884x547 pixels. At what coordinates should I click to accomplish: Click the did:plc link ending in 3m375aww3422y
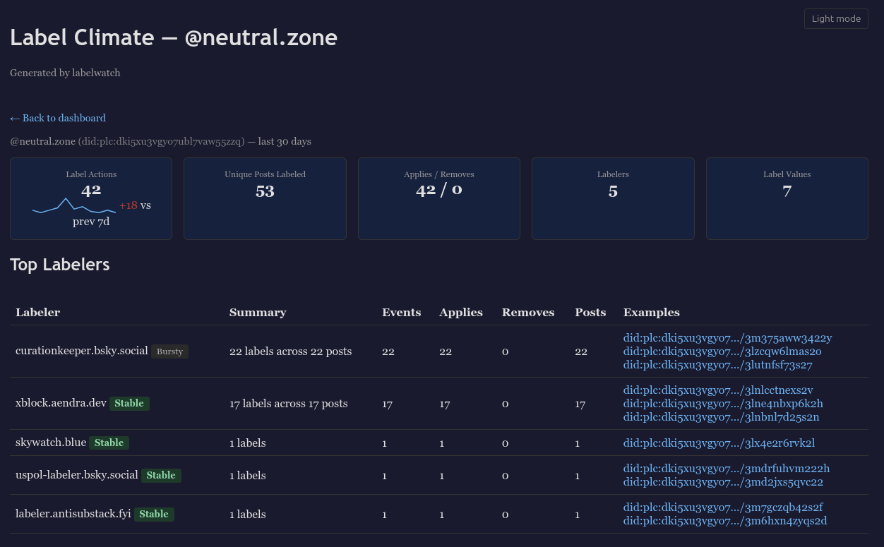point(727,337)
